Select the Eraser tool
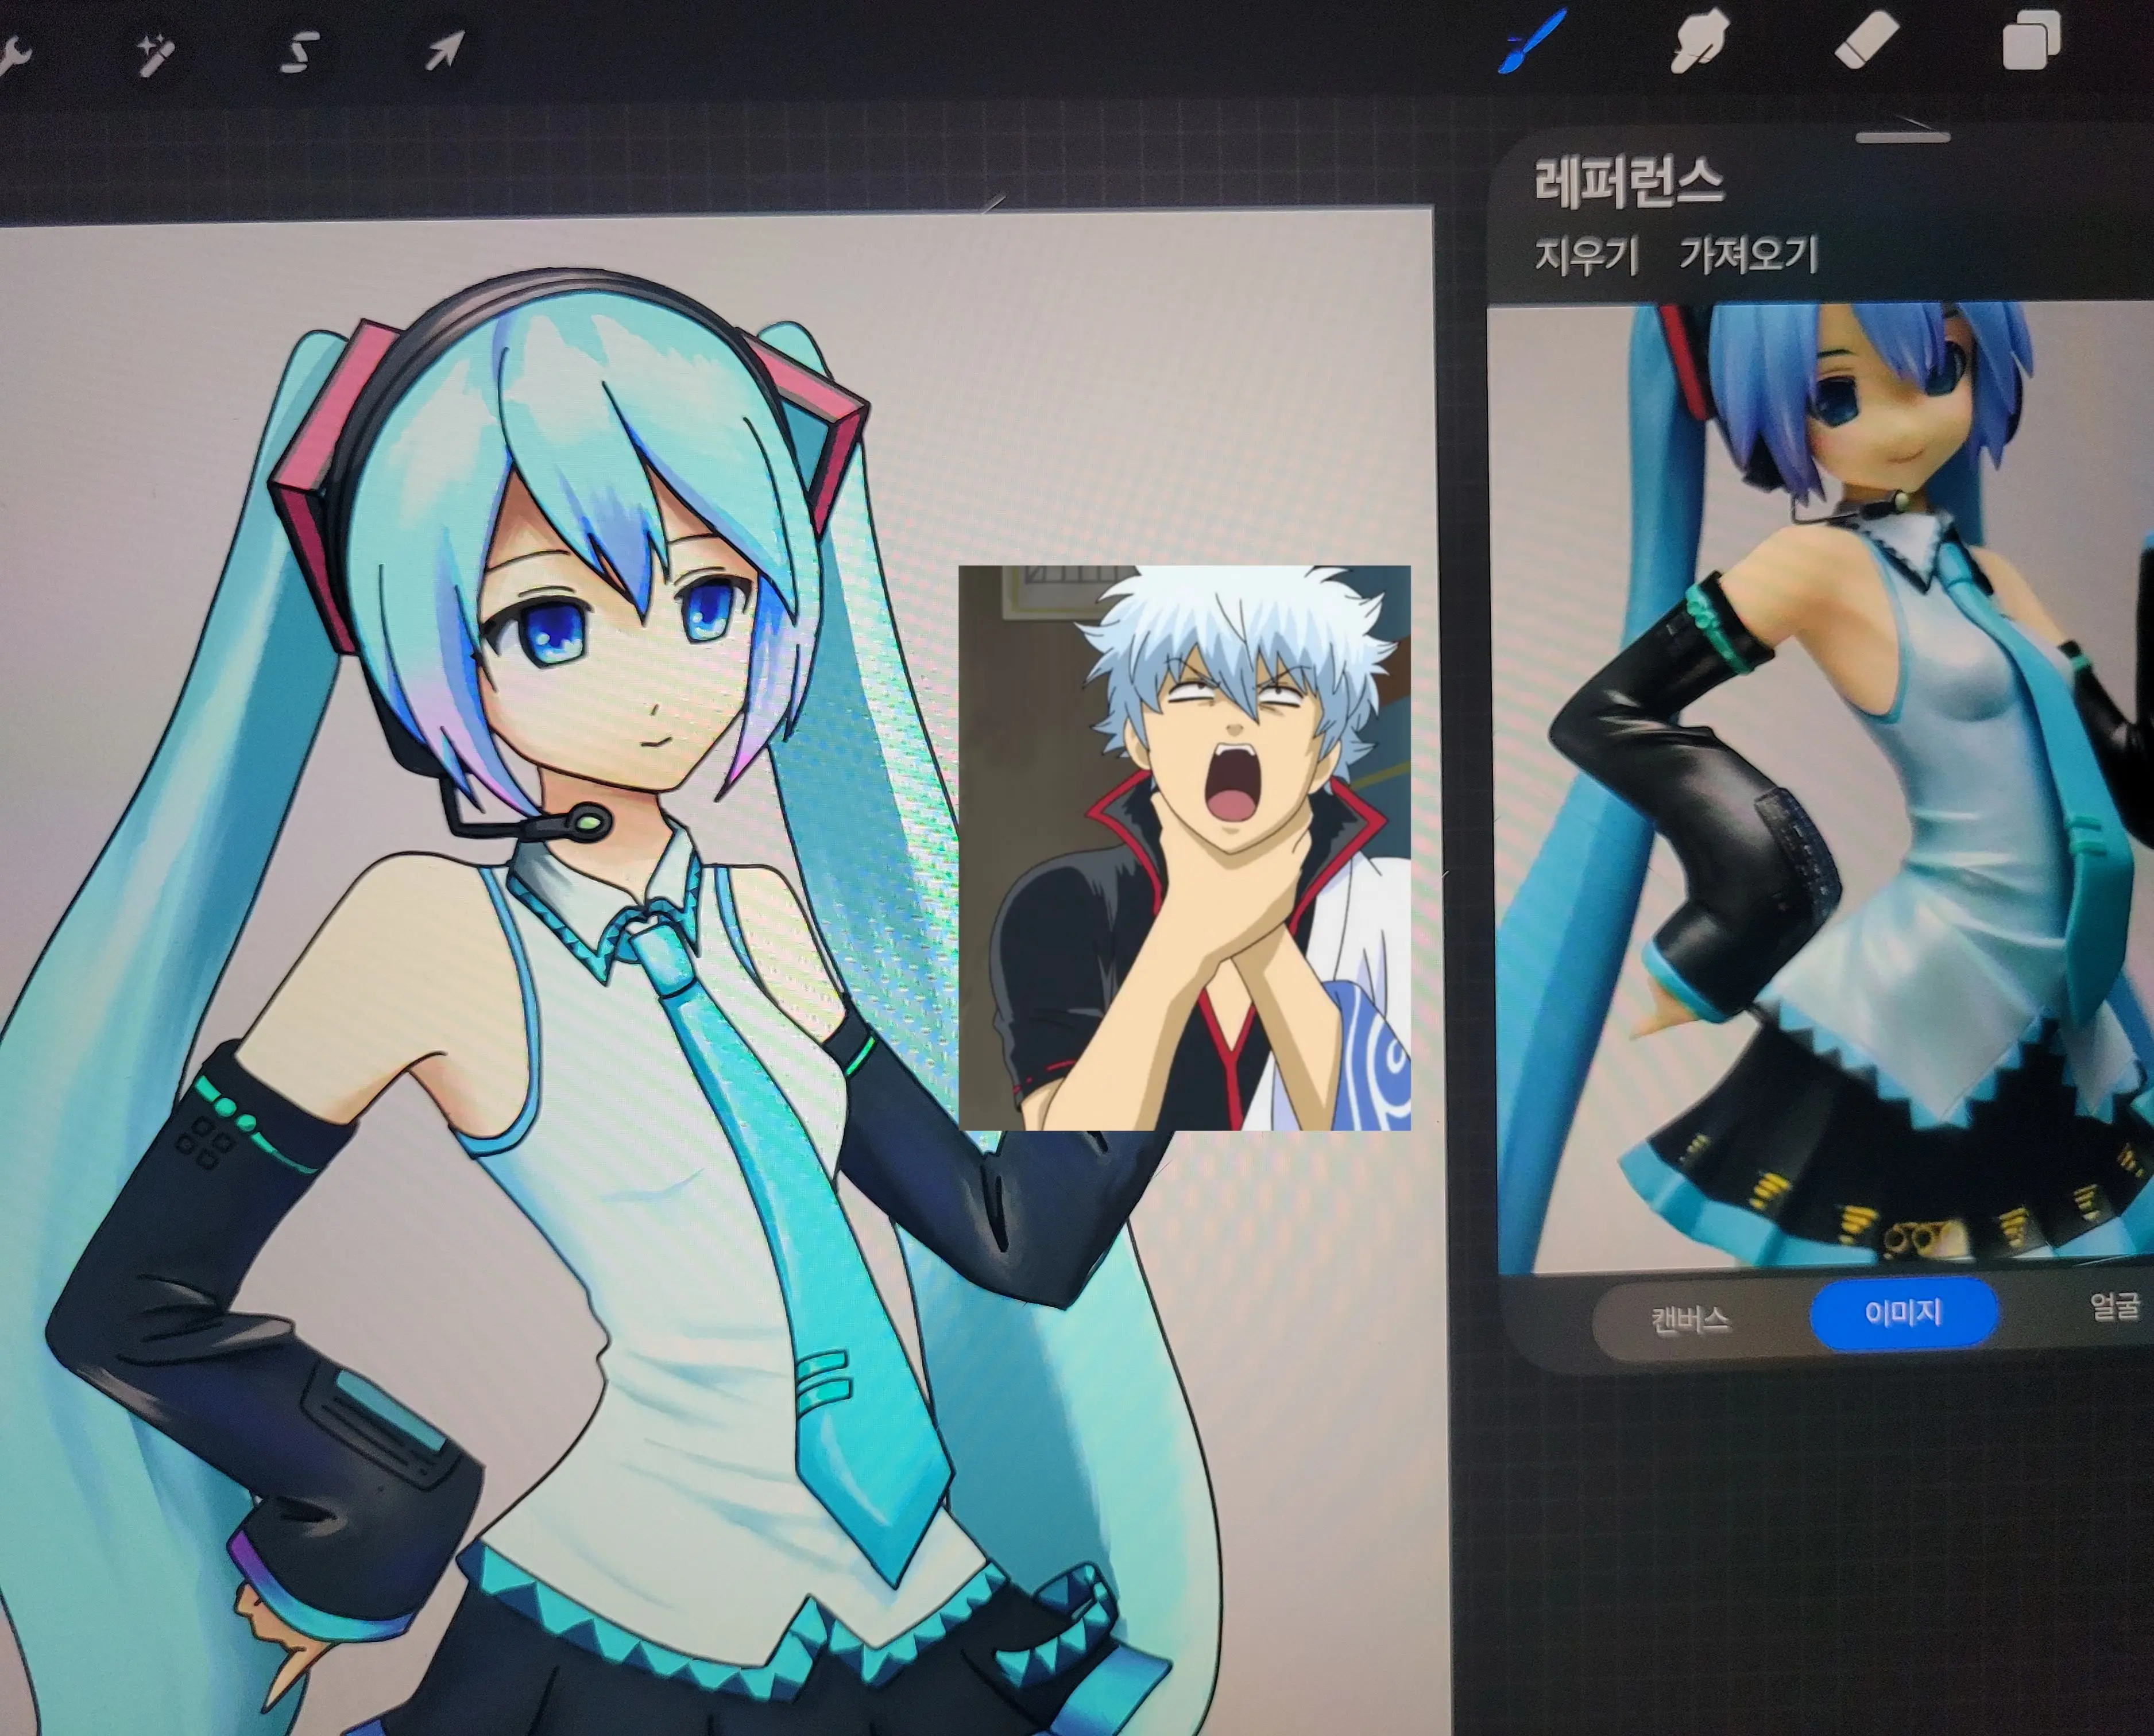 point(1867,40)
